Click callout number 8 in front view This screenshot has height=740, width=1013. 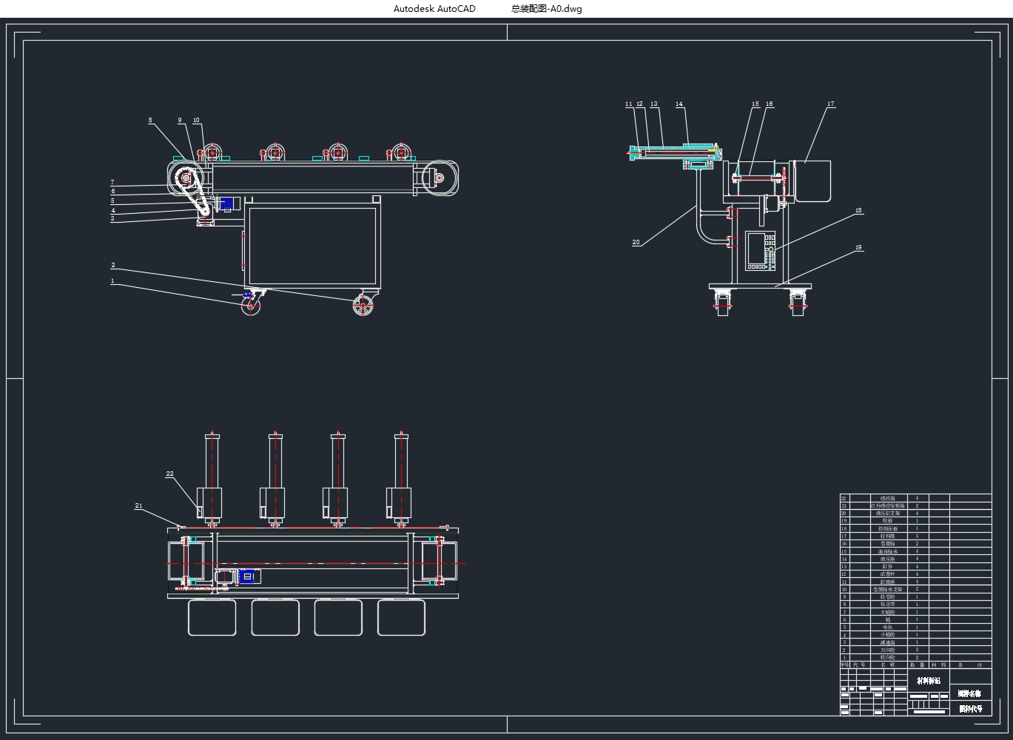[x=150, y=120]
